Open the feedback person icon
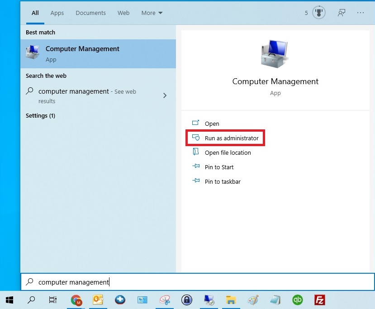 pos(342,13)
